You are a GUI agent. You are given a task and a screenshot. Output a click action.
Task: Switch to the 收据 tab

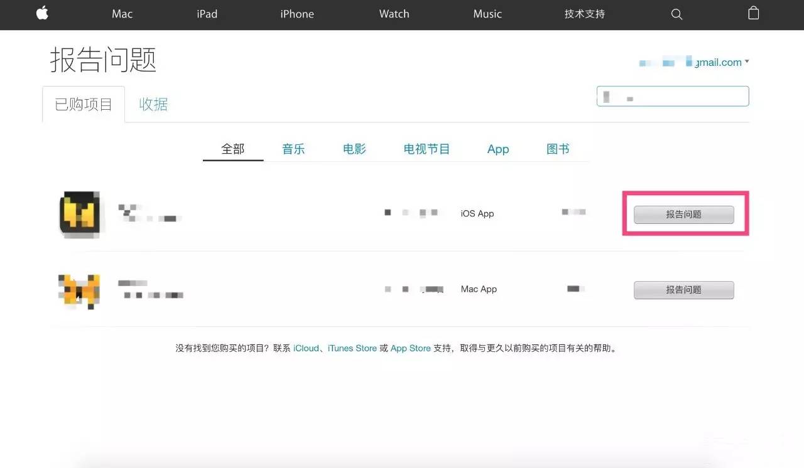153,104
